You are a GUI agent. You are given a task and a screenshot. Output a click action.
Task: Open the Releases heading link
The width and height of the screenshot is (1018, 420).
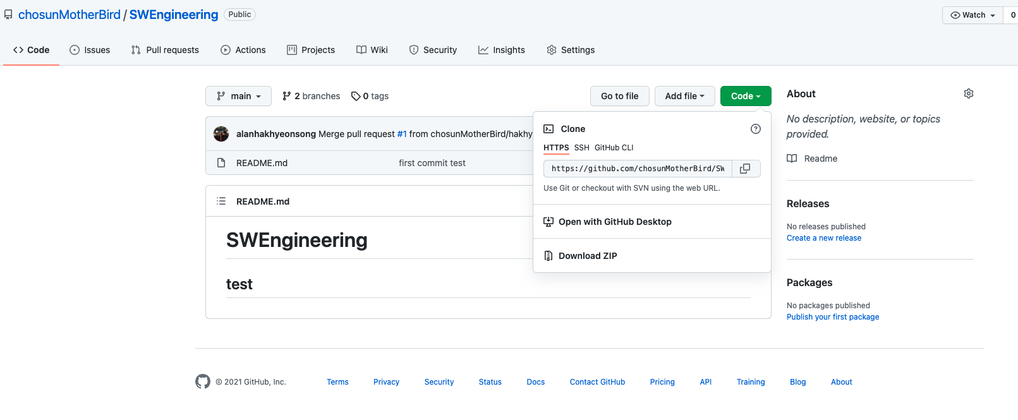coord(808,203)
